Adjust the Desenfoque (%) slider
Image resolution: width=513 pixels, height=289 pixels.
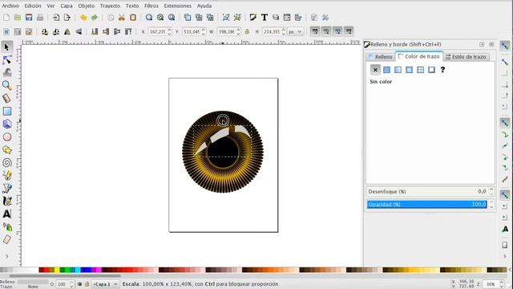427,191
